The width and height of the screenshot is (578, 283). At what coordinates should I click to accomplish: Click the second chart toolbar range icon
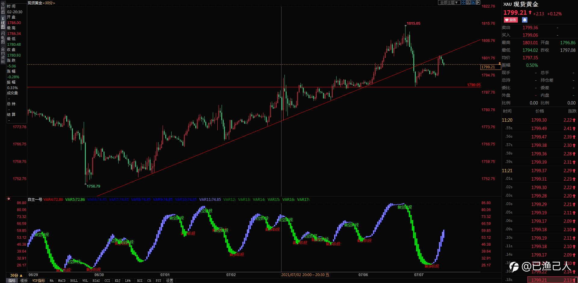468,2
